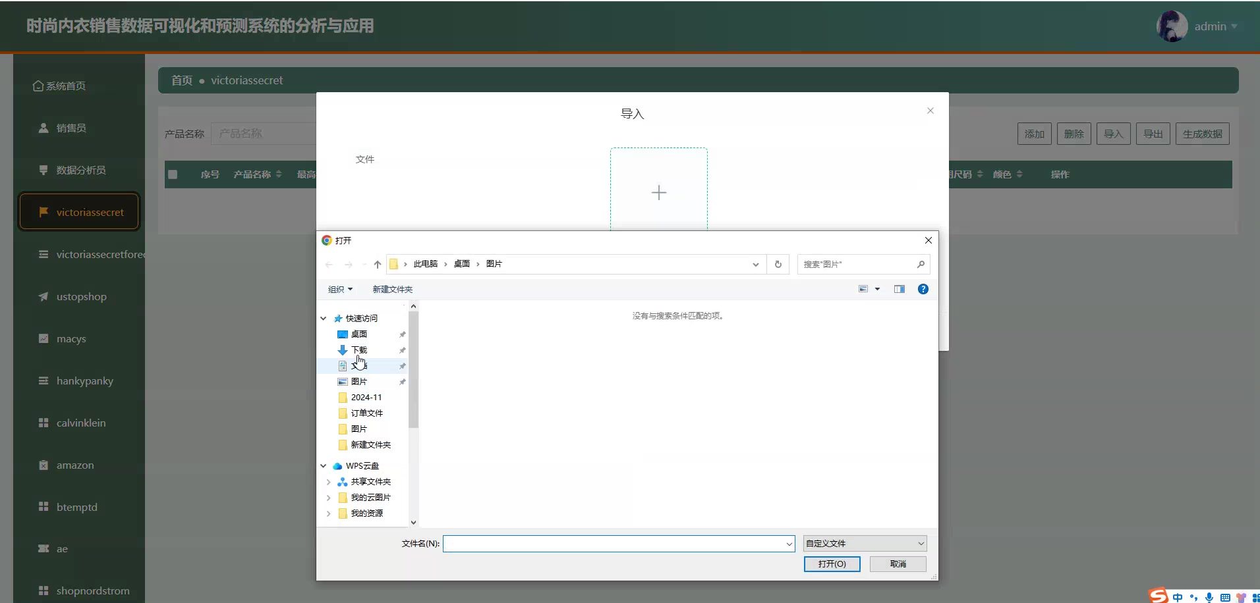
Task: Sort by 颜色 column header
Action: click(1008, 174)
